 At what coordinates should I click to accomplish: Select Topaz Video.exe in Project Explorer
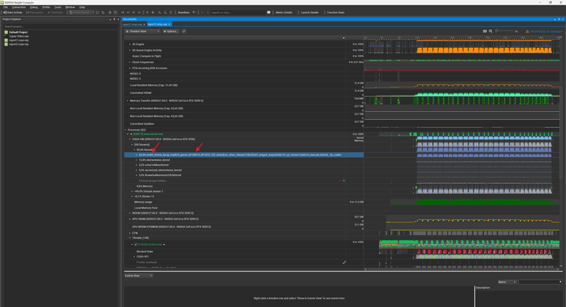[19, 36]
